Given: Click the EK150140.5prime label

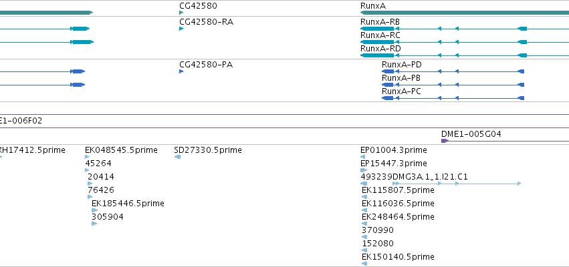Looking at the screenshot, I should point(398,257).
